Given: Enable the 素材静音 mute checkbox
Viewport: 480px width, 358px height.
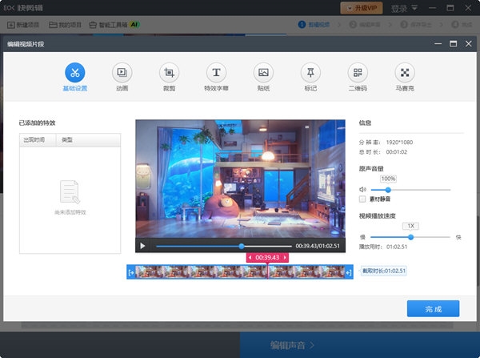Looking at the screenshot, I should 363,199.
